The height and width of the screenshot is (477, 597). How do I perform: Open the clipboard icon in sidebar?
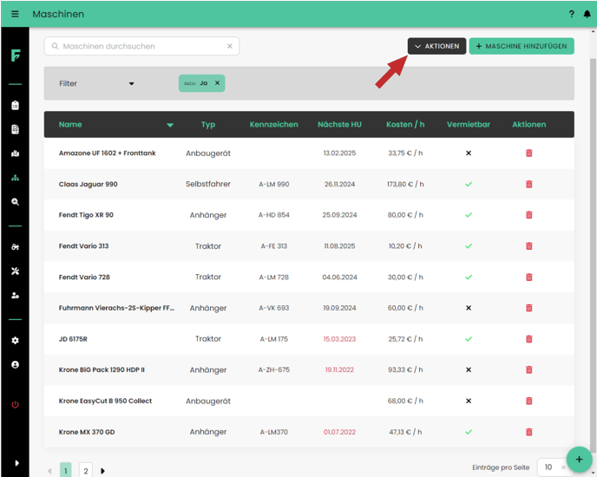[x=16, y=105]
